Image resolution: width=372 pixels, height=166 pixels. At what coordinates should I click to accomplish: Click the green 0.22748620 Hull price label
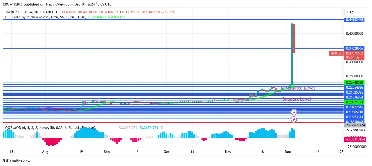click(355, 83)
